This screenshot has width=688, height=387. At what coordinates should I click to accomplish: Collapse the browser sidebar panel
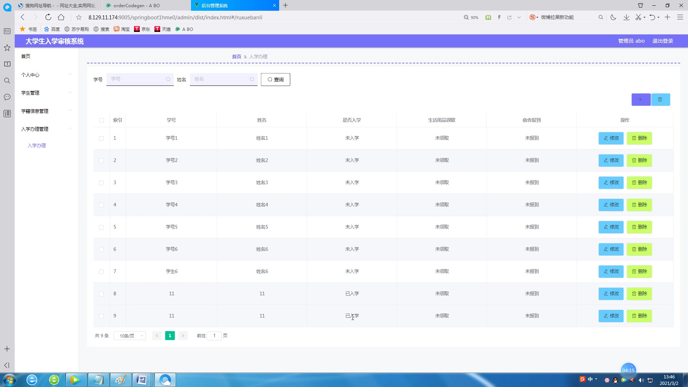[7, 365]
